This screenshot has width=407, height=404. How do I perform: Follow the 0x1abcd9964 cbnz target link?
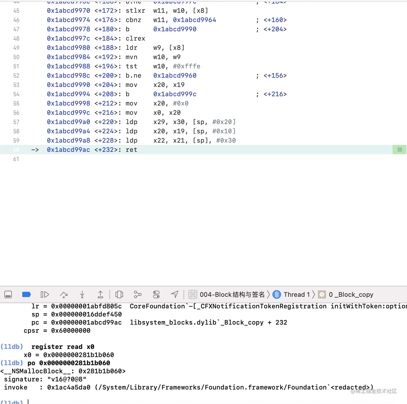click(194, 20)
